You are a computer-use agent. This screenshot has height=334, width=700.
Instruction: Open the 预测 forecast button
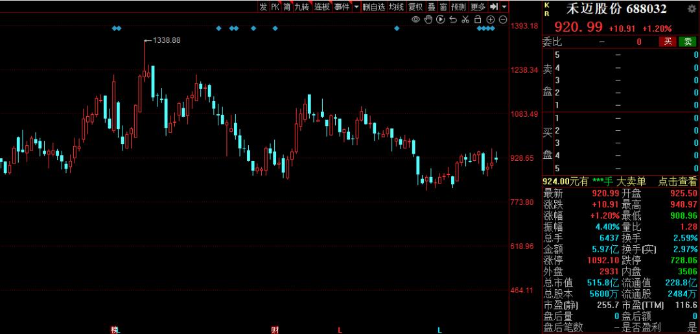click(458, 6)
